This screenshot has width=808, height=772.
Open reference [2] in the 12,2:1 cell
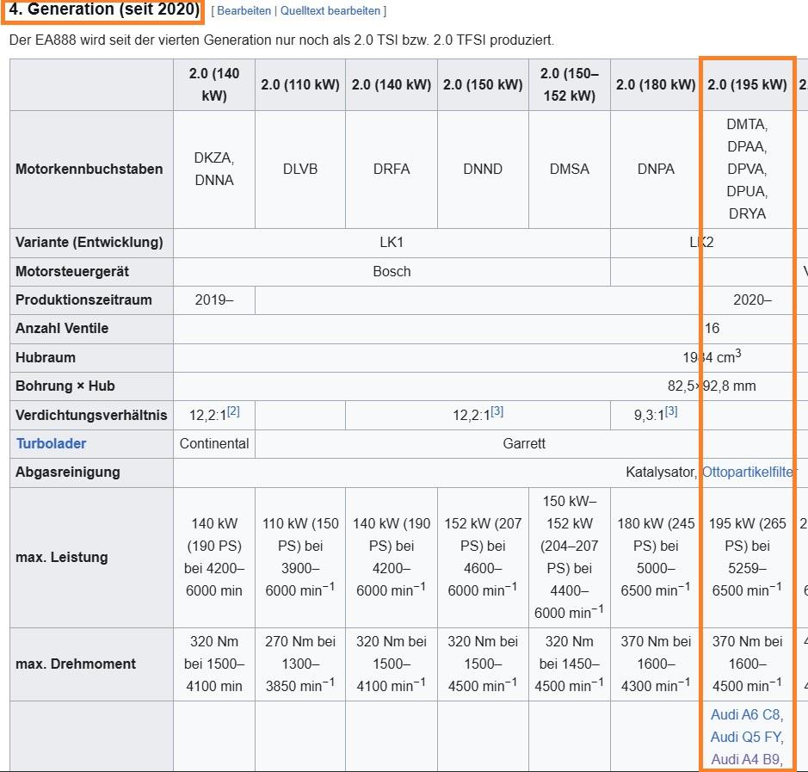pyautogui.click(x=233, y=411)
